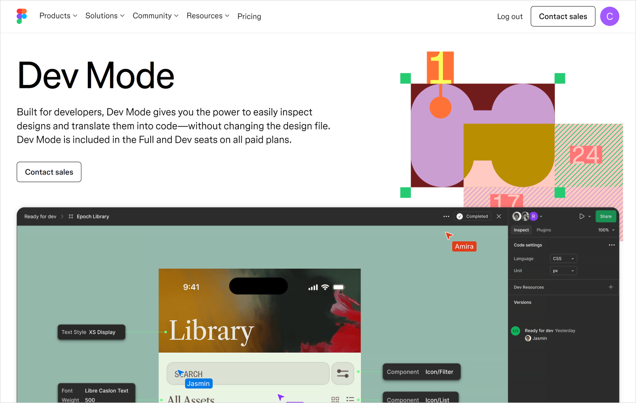Screen dimensions: 636x403
Task: Click the Contact sales button below the description
Action: point(49,172)
